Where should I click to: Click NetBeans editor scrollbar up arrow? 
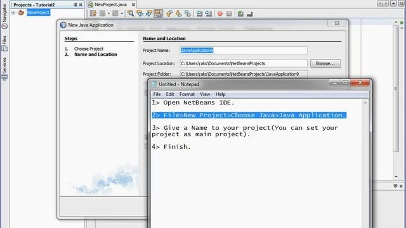[396, 23]
